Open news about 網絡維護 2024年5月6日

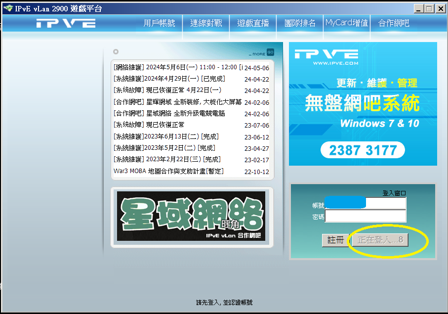[178, 67]
